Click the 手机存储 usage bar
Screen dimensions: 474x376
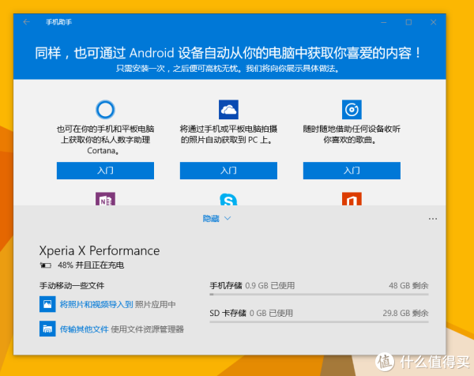pyautogui.click(x=319, y=294)
